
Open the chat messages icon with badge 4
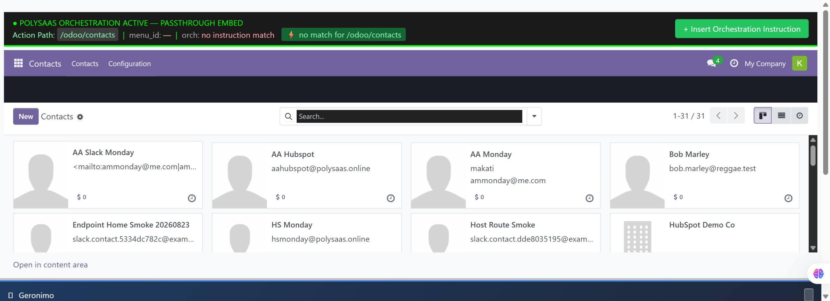pyautogui.click(x=712, y=63)
